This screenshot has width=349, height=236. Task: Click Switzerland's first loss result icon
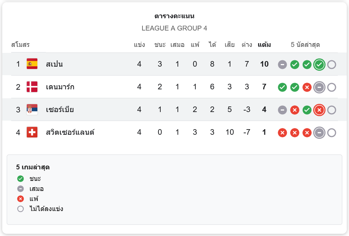click(283, 133)
